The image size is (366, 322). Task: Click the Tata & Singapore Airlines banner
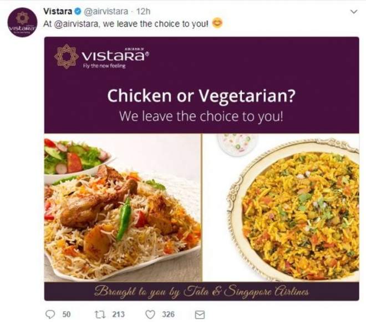(x=201, y=291)
